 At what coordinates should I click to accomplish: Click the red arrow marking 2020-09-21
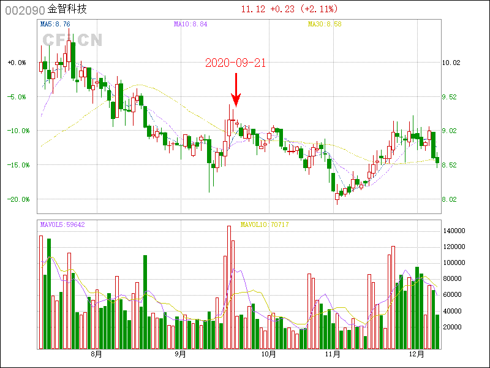pos(236,90)
